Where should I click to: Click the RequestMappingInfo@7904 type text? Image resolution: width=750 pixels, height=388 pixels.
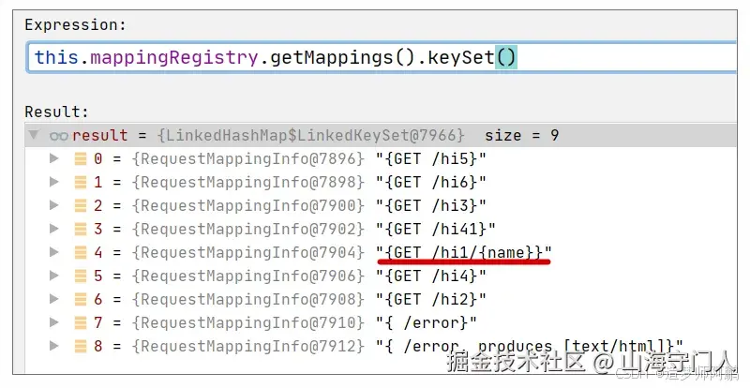coord(248,253)
